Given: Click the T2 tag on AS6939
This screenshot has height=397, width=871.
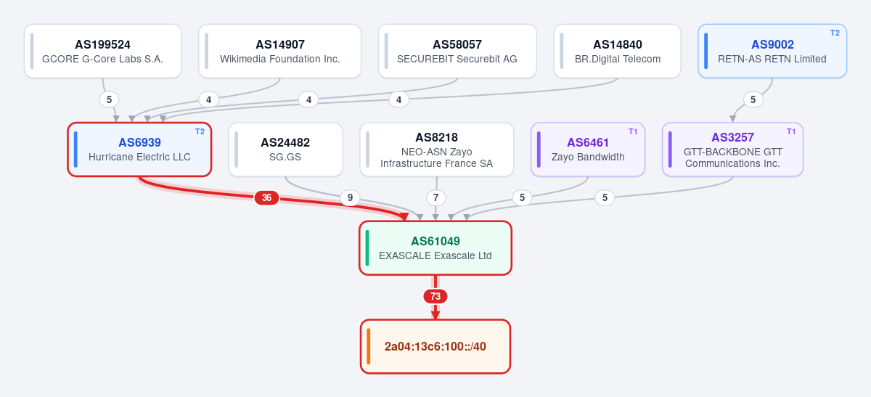Looking at the screenshot, I should 200,131.
